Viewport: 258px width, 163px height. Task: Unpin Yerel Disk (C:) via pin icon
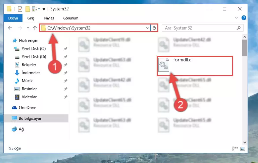66,49
